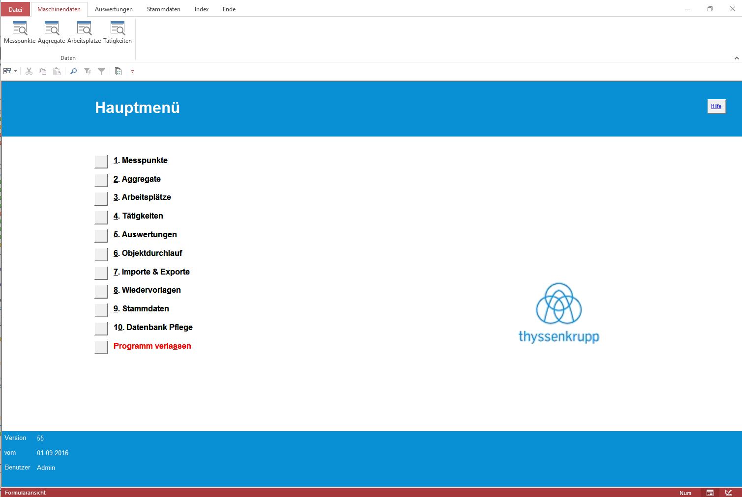Click the square button next to Programm verlassen
Image resolution: width=742 pixels, height=497 pixels.
101,347
